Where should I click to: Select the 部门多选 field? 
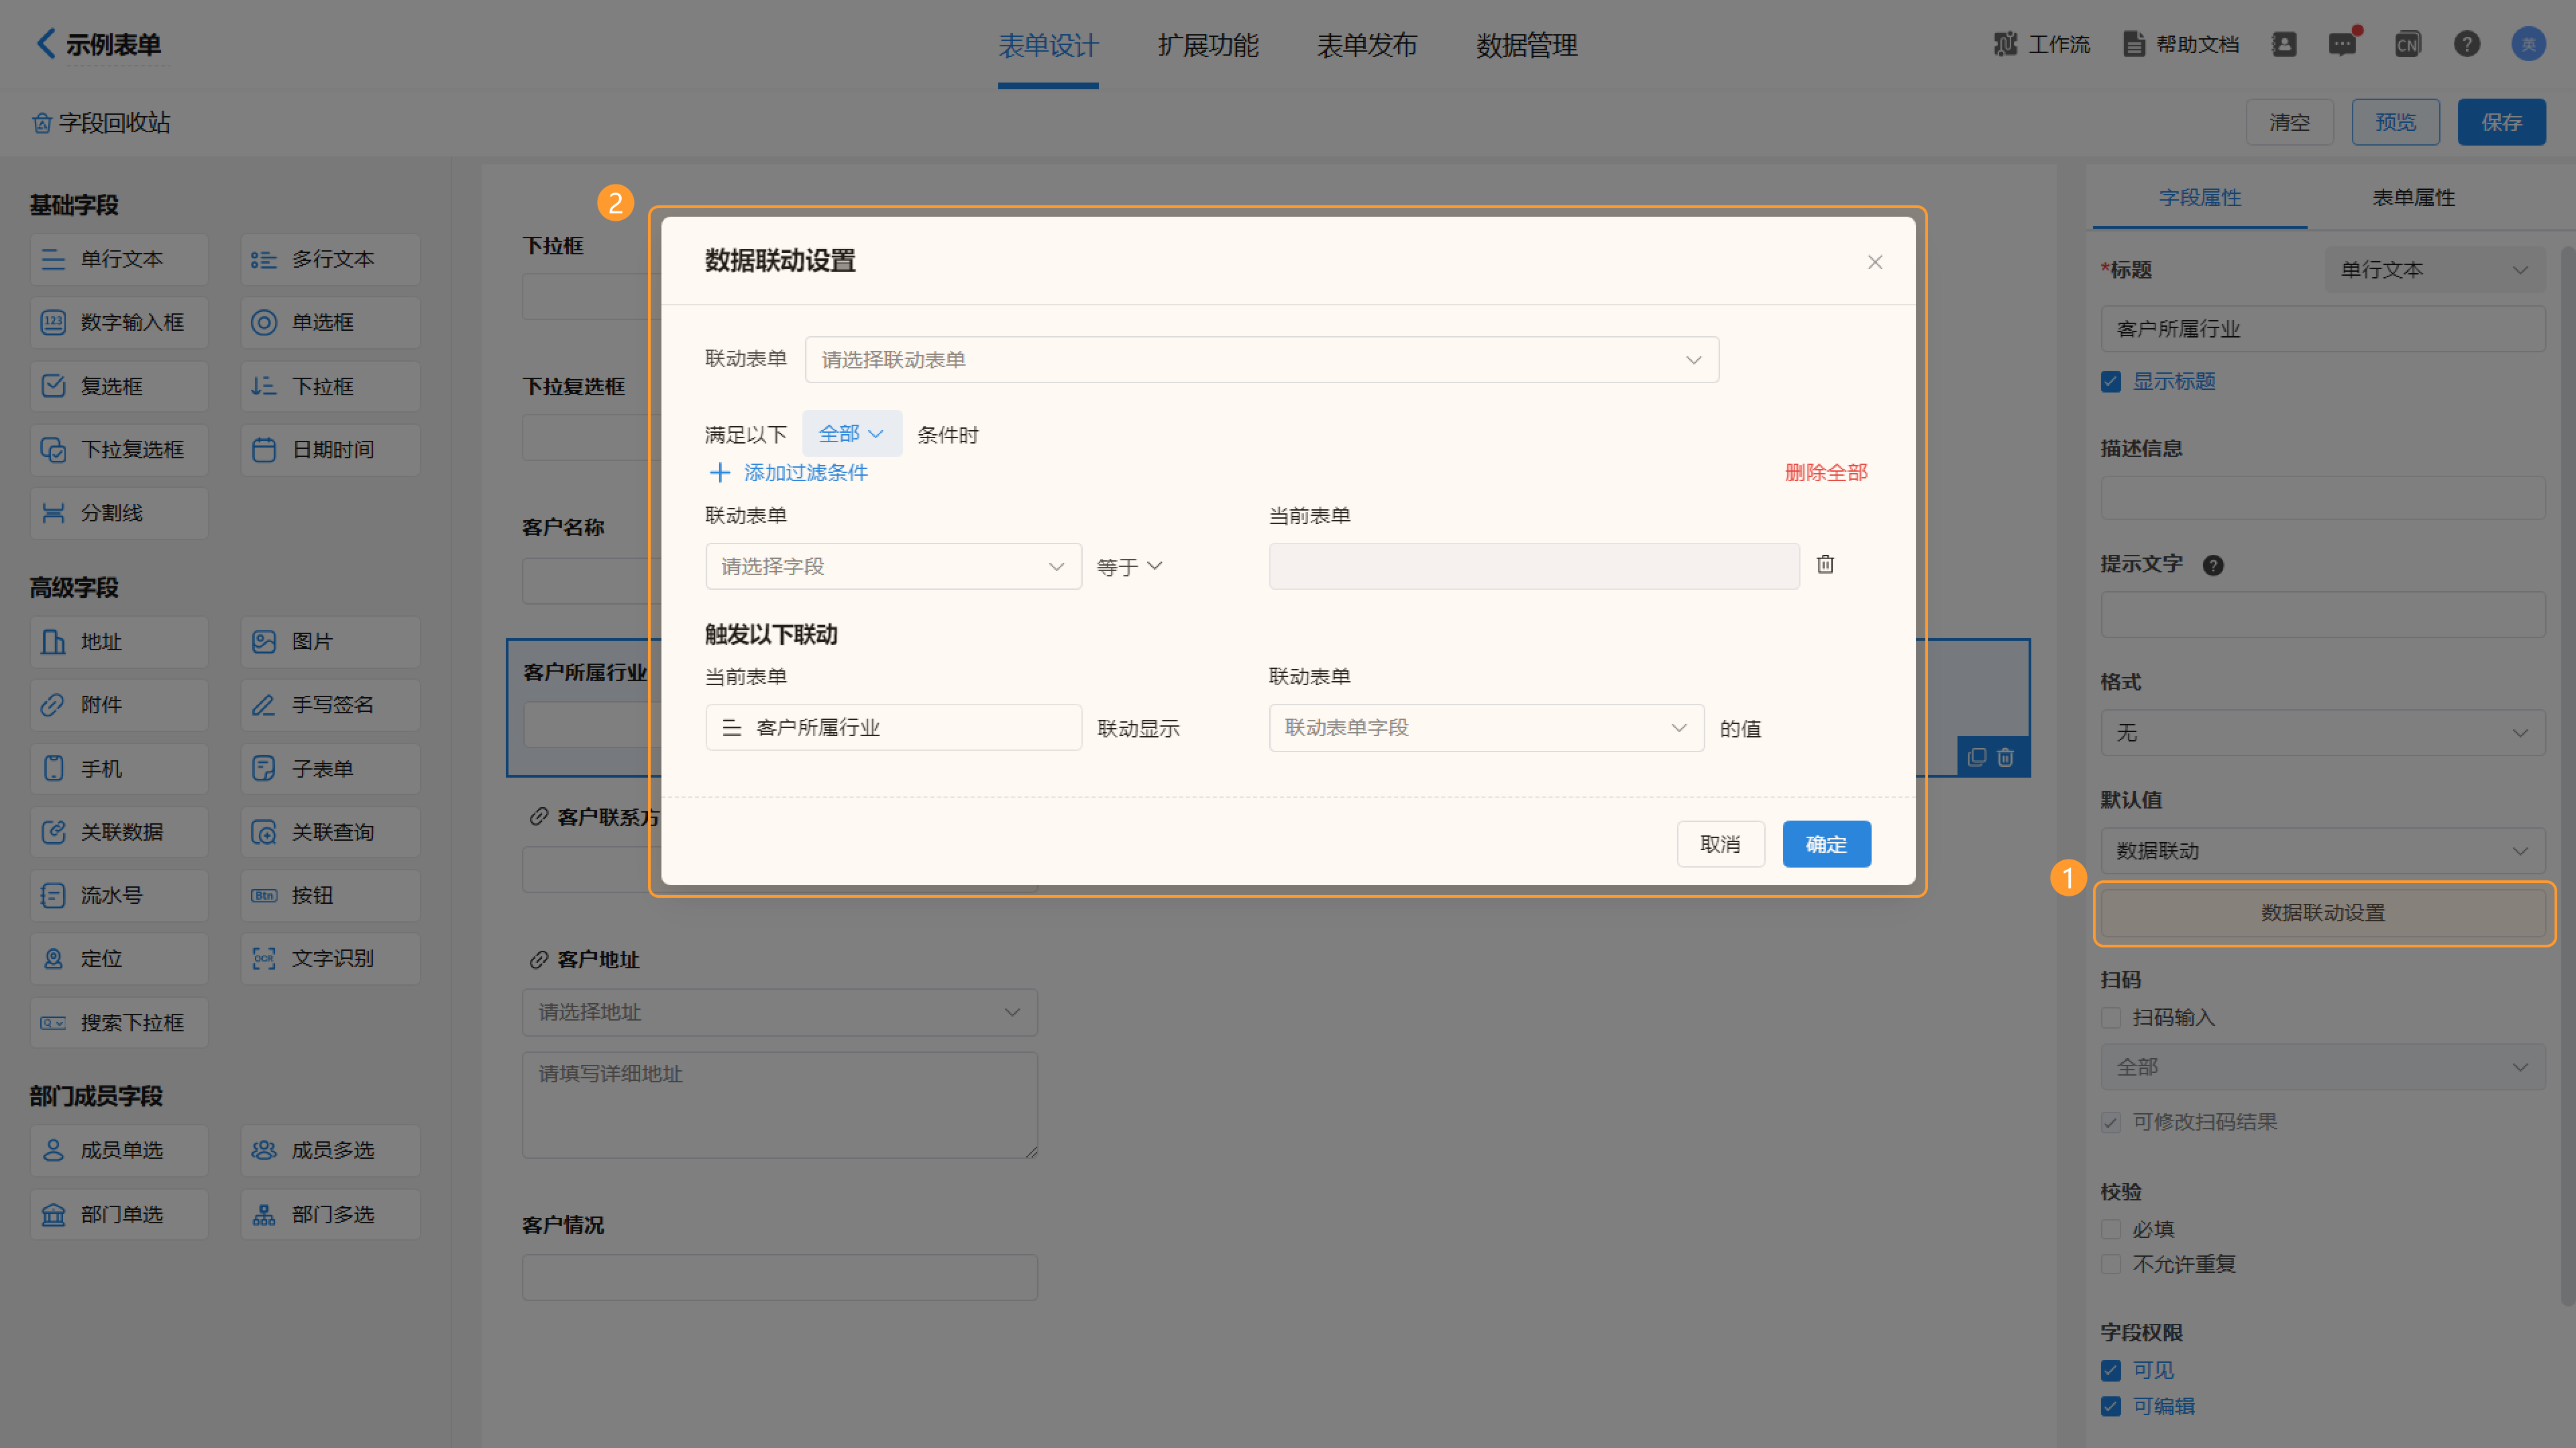click(330, 1214)
